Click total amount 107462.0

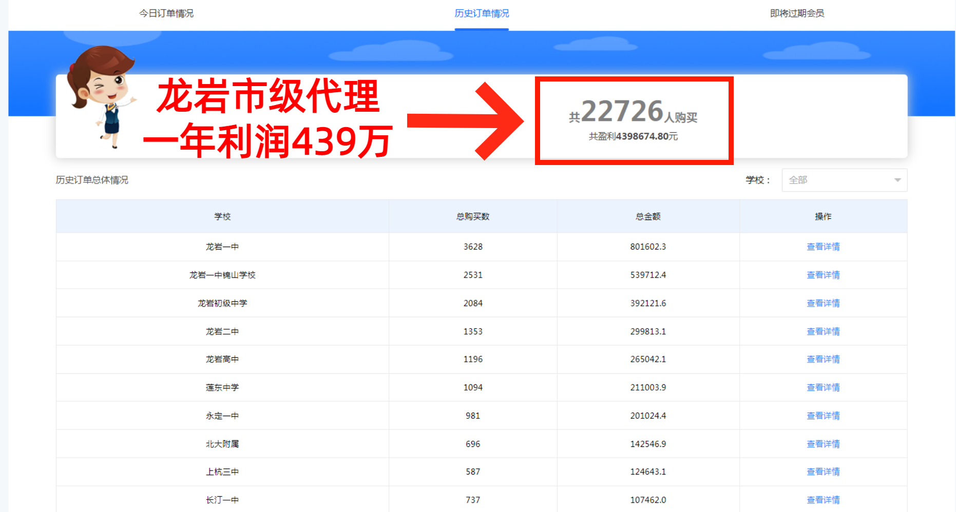pos(648,499)
